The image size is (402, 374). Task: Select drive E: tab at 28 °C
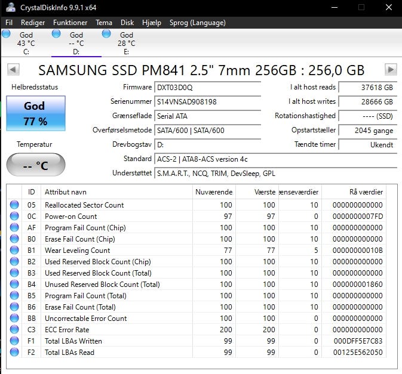click(127, 43)
